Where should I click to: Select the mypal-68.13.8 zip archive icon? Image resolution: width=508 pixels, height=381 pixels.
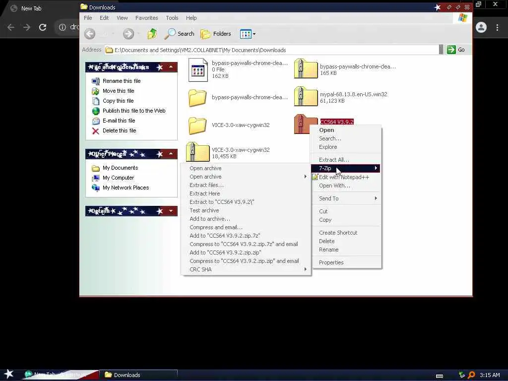[x=306, y=96]
